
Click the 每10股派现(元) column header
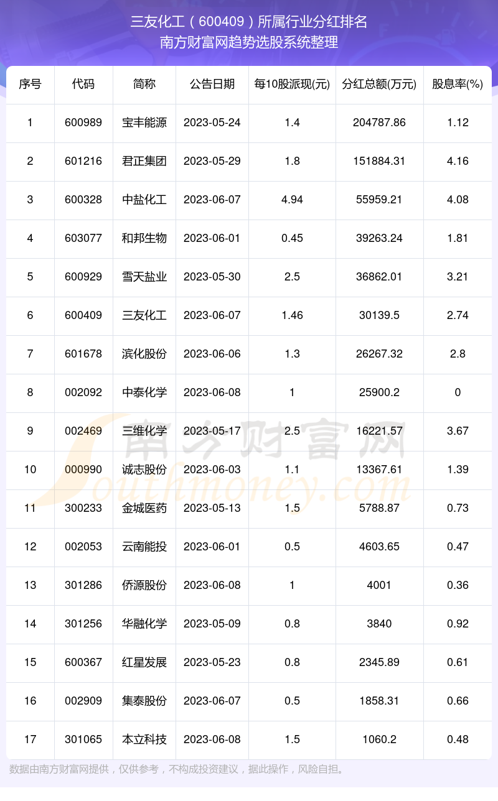(x=292, y=84)
